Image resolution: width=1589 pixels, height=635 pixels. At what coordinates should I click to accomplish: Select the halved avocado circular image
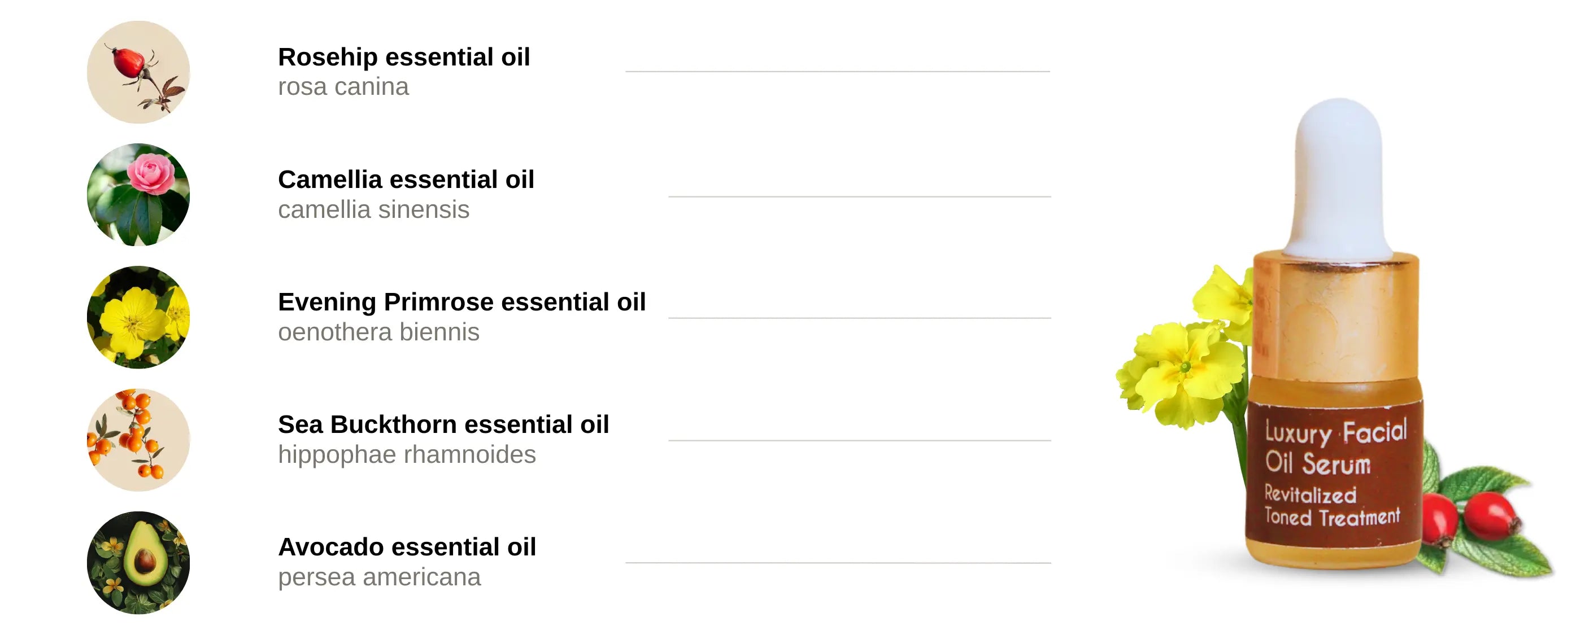click(x=138, y=563)
